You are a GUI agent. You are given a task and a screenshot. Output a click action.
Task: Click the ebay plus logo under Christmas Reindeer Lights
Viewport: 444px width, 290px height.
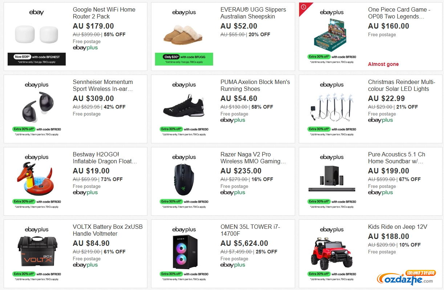[x=380, y=120]
